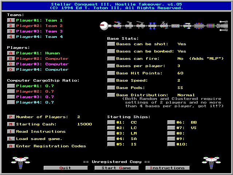The image size is (233, 175).
Task: Change the Base Pods option box
Action: [111, 88]
